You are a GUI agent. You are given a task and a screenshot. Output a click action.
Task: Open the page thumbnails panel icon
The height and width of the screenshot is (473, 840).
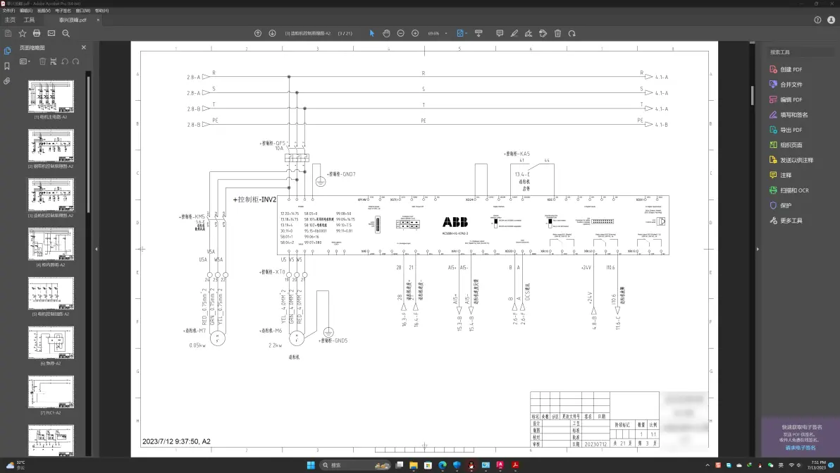(7, 51)
